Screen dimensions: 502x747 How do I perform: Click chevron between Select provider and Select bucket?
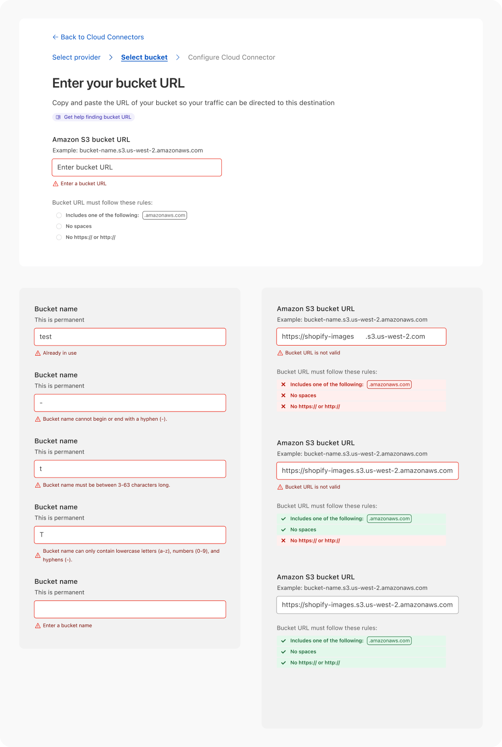(111, 57)
